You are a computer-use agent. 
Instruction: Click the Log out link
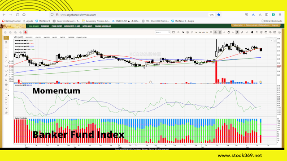[x=275, y=25]
